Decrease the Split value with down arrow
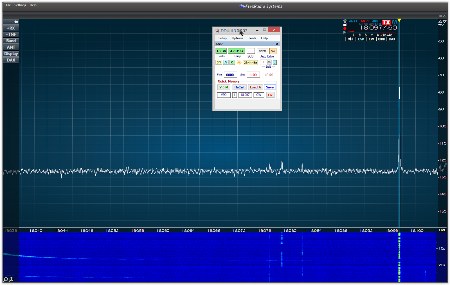 click(x=269, y=63)
